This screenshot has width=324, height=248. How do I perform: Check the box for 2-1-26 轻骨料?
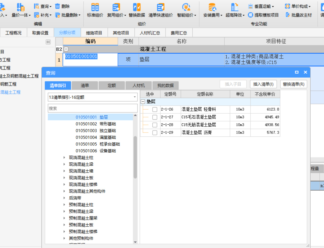[155, 110]
